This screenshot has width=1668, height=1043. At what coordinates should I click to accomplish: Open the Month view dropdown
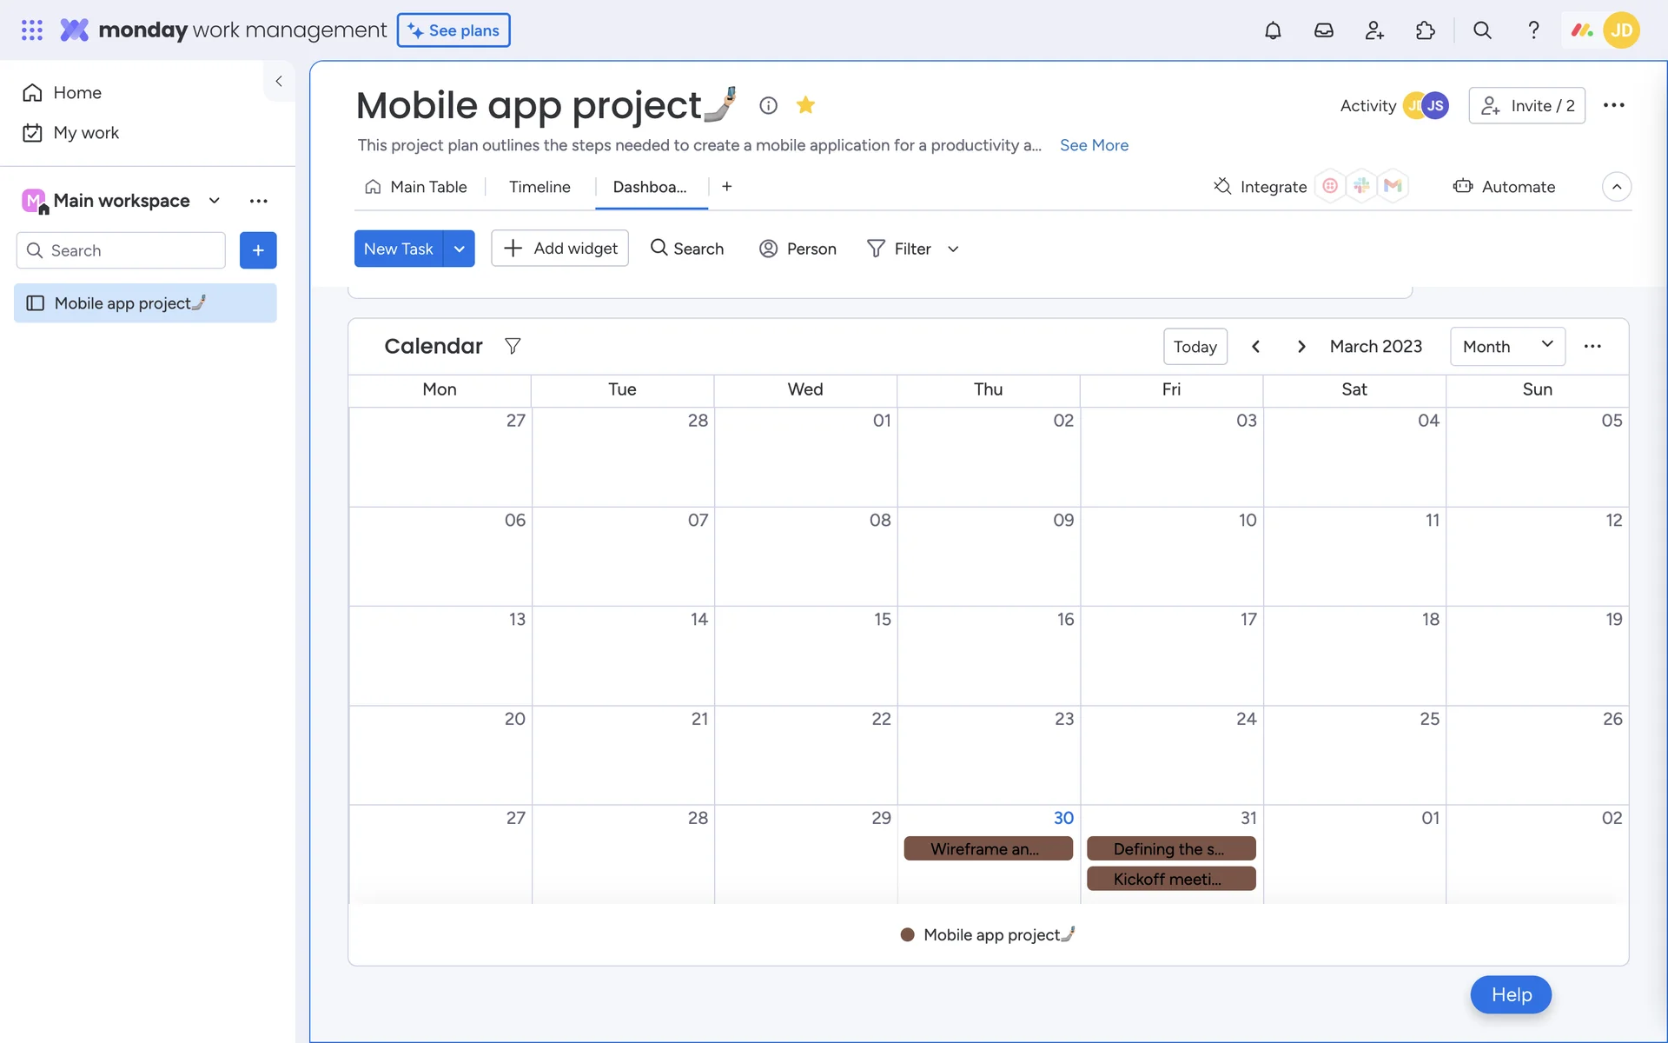[1507, 346]
